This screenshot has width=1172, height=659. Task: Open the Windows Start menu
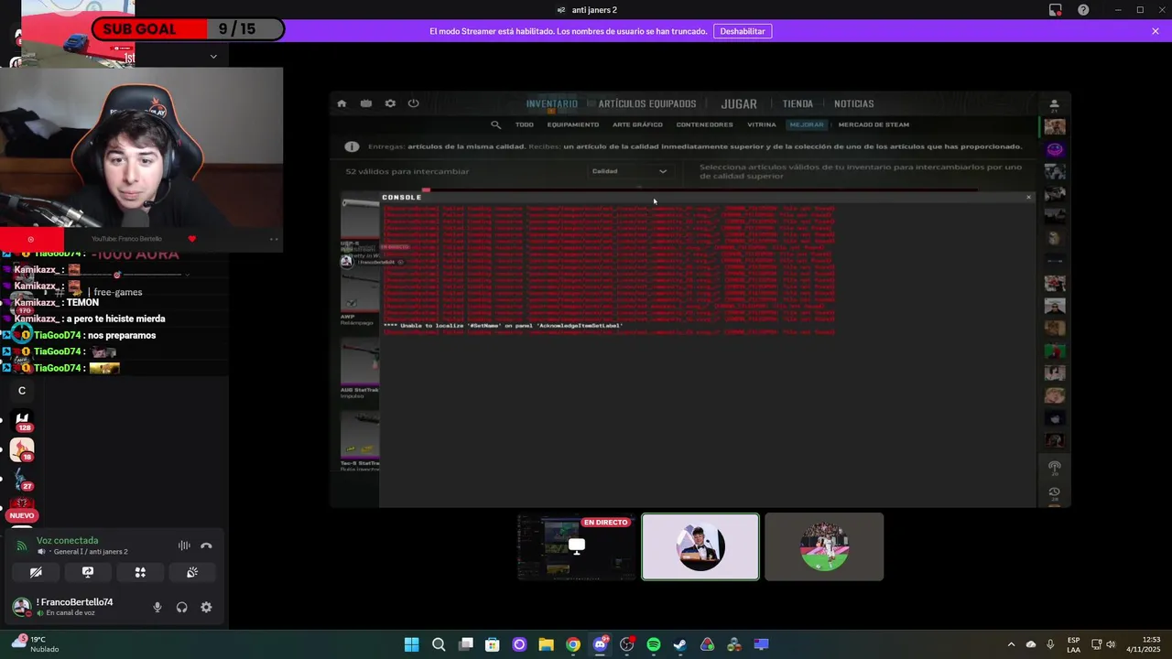[411, 644]
